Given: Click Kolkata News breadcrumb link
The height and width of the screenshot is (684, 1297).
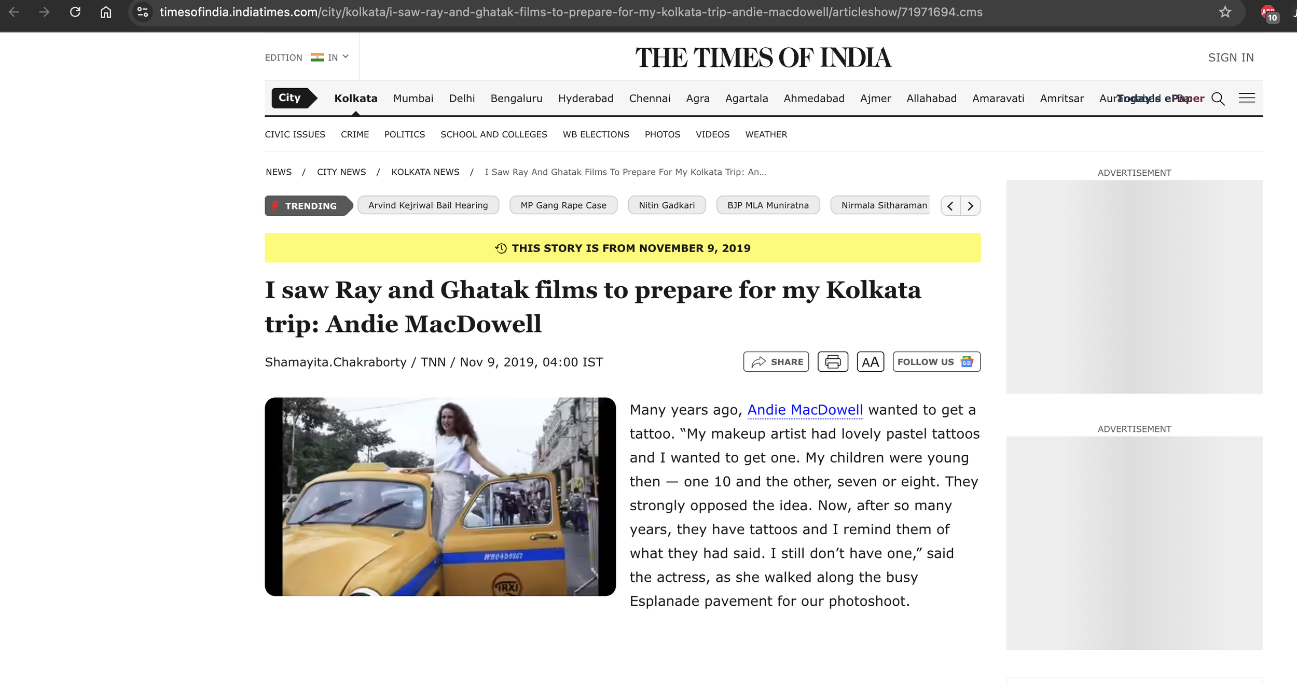Looking at the screenshot, I should click(425, 172).
